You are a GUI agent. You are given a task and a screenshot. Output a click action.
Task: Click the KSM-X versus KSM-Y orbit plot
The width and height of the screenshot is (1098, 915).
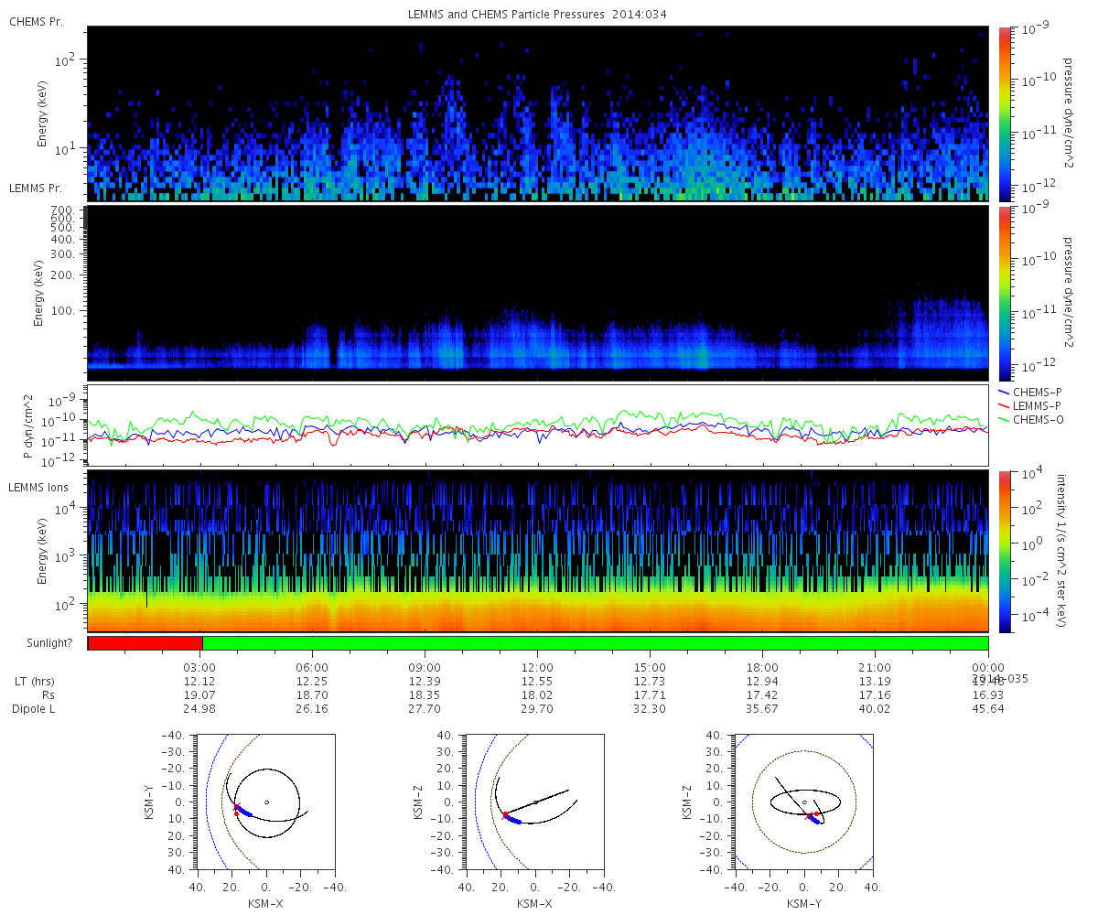click(265, 802)
